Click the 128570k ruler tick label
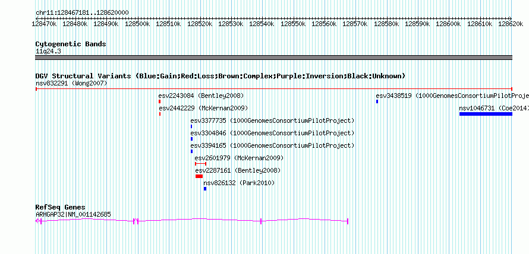Viewport: 529px width, 254px height. 355,24
